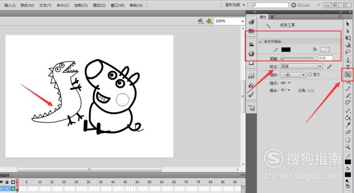Click the stroke thickness slider handle

tap(282, 58)
